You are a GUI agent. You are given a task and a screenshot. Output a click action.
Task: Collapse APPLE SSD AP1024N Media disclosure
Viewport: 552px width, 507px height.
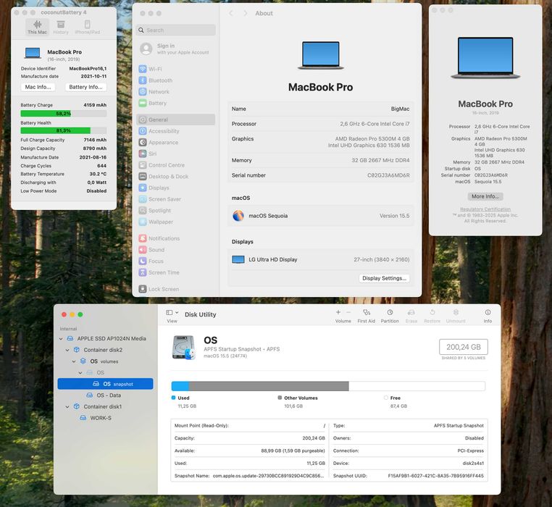tap(61, 339)
